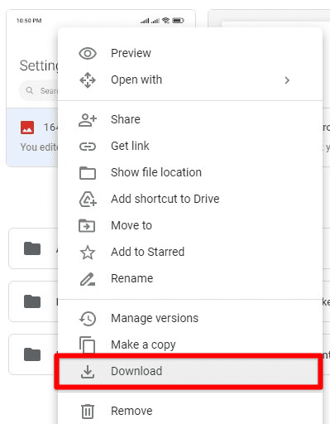Choose Share in the context menu
This screenshot has height=424, width=330.
pos(190,120)
